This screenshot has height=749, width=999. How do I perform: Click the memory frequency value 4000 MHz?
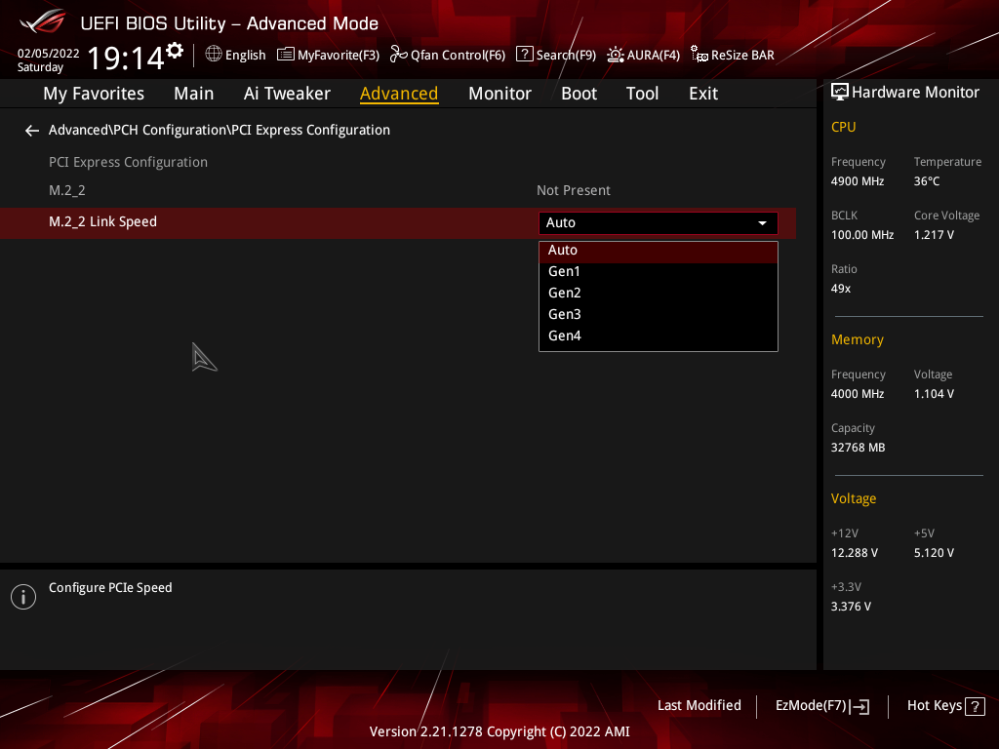[x=858, y=394]
